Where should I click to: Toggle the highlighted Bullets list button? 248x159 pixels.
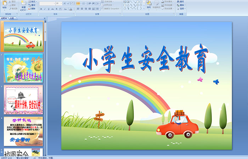(x=79, y=3)
